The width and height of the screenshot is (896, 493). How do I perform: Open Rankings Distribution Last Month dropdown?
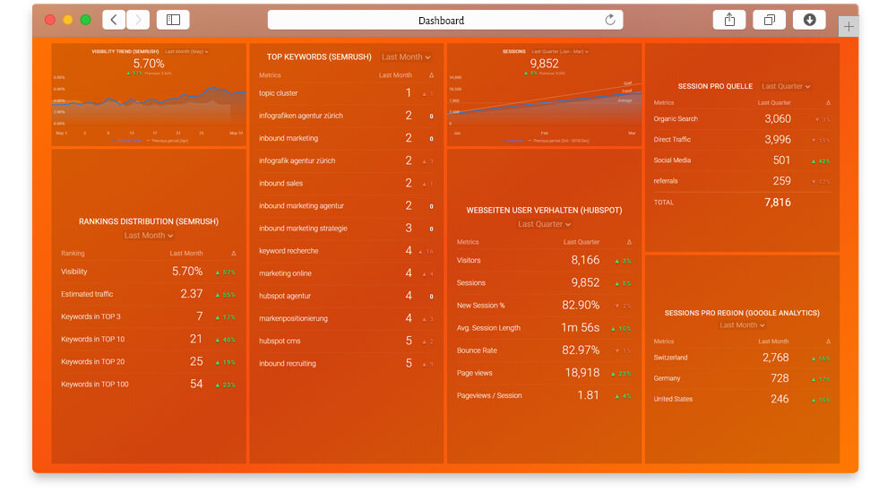click(149, 236)
